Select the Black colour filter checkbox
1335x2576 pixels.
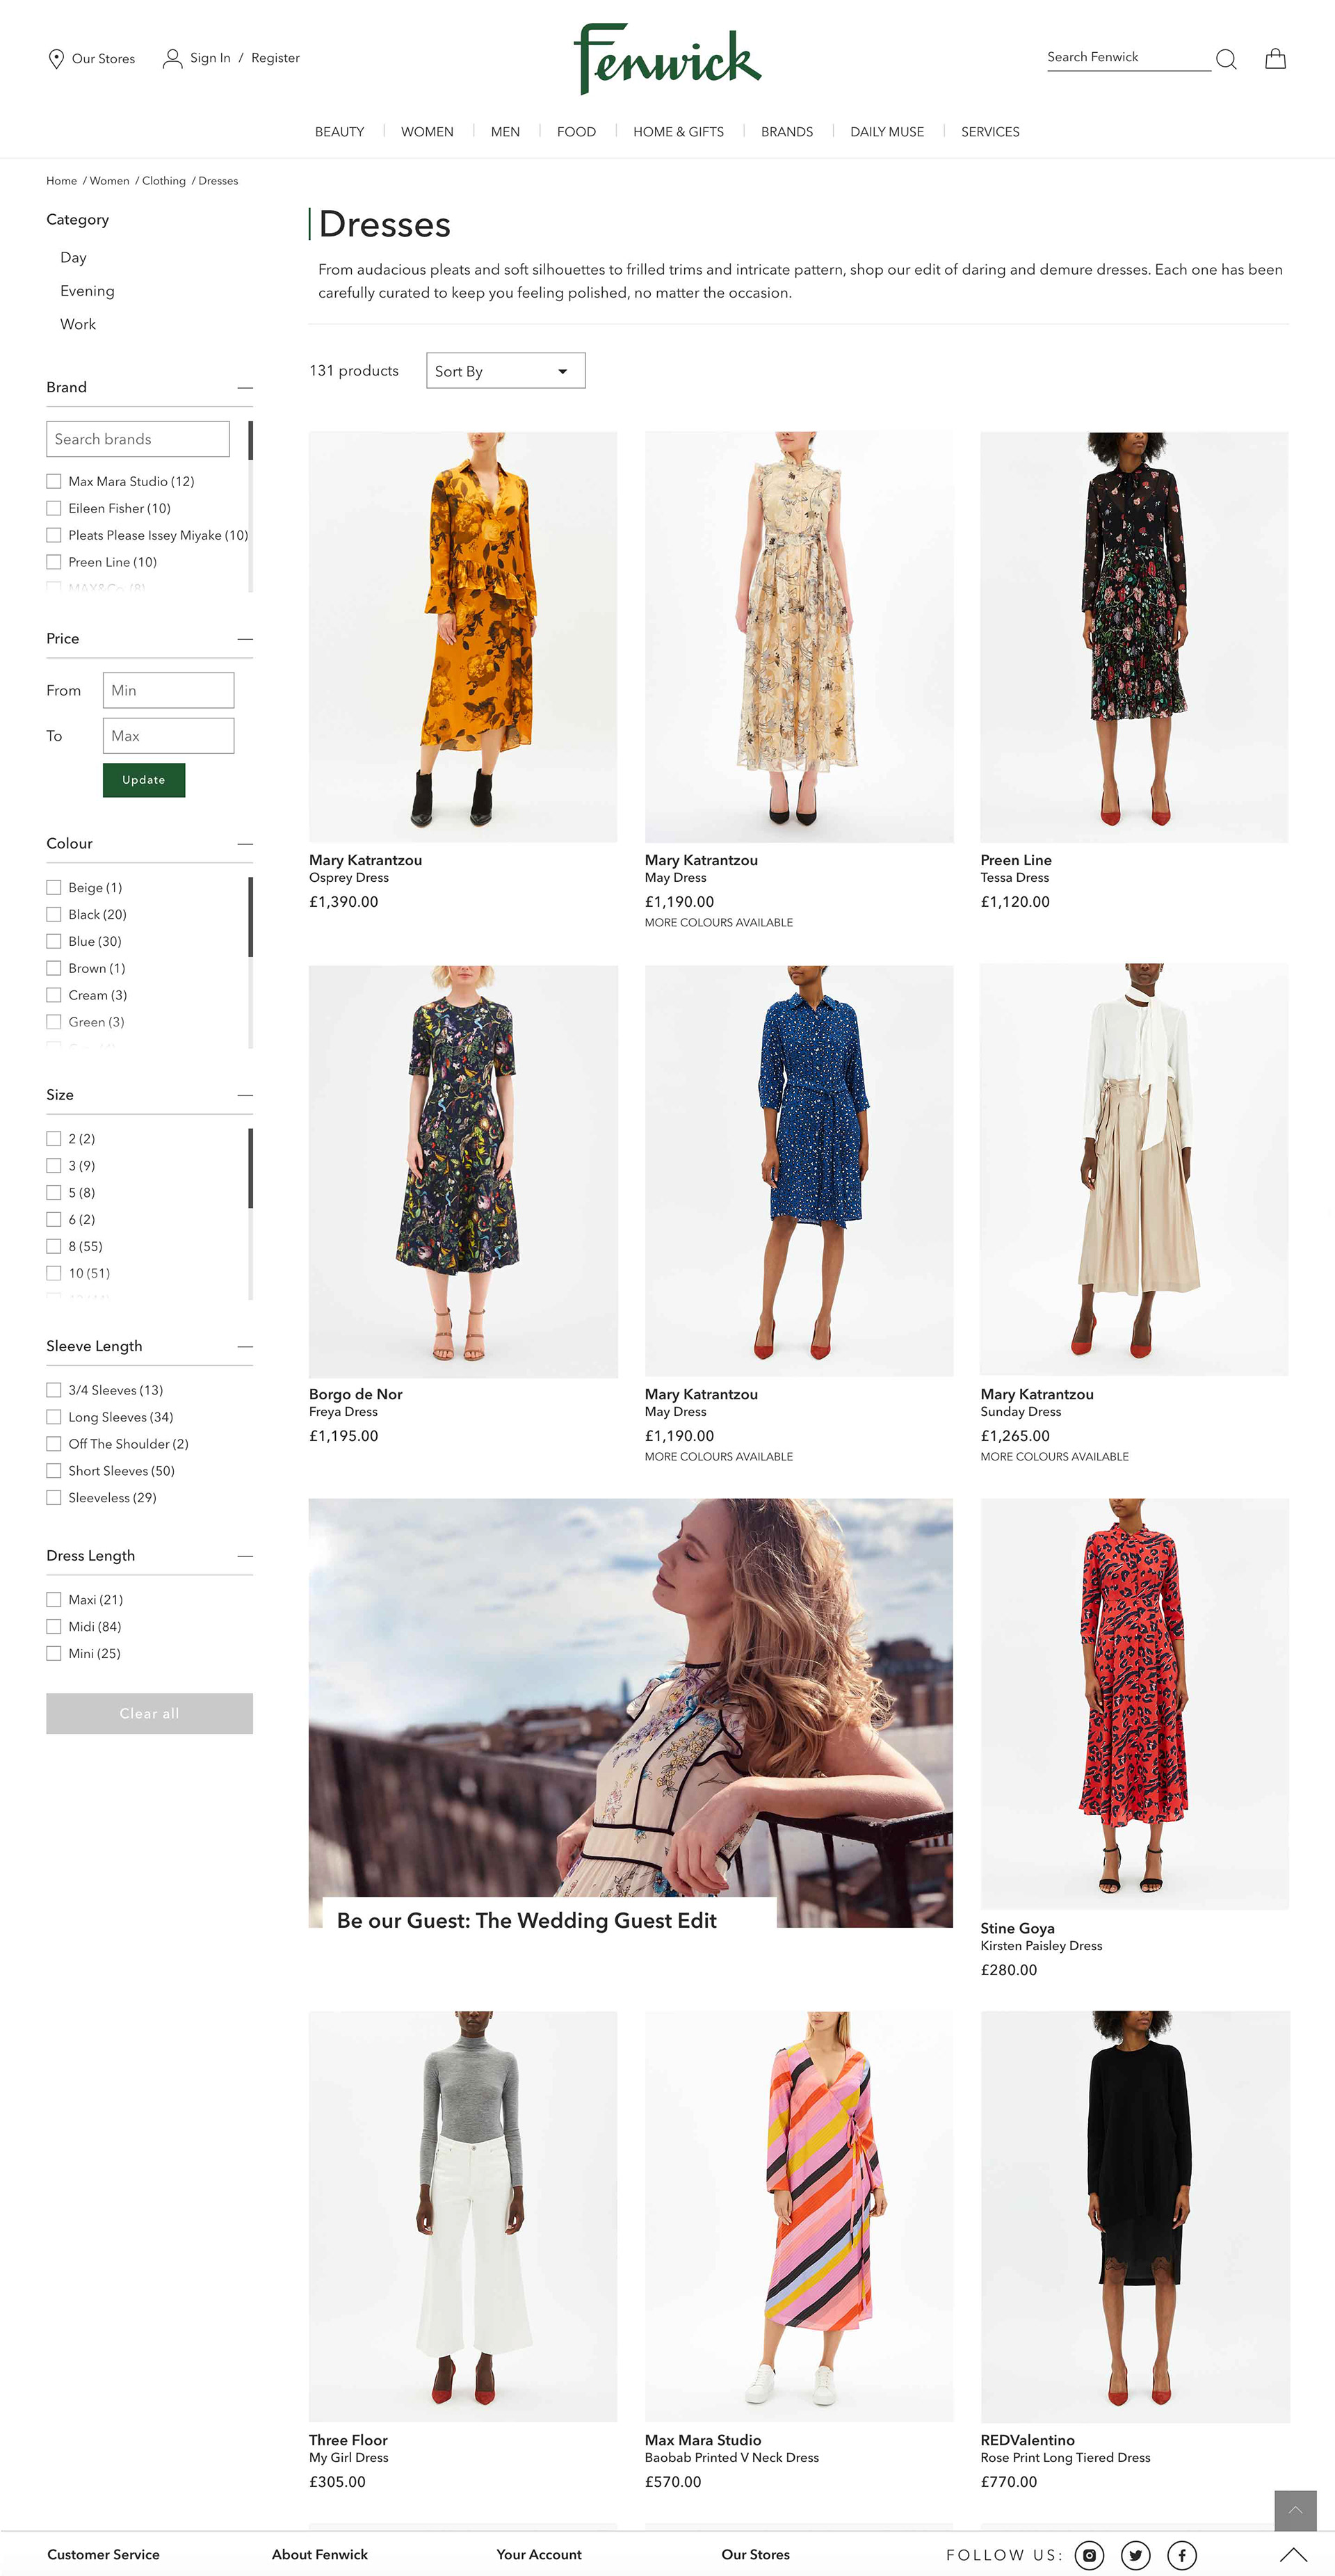pyautogui.click(x=54, y=914)
